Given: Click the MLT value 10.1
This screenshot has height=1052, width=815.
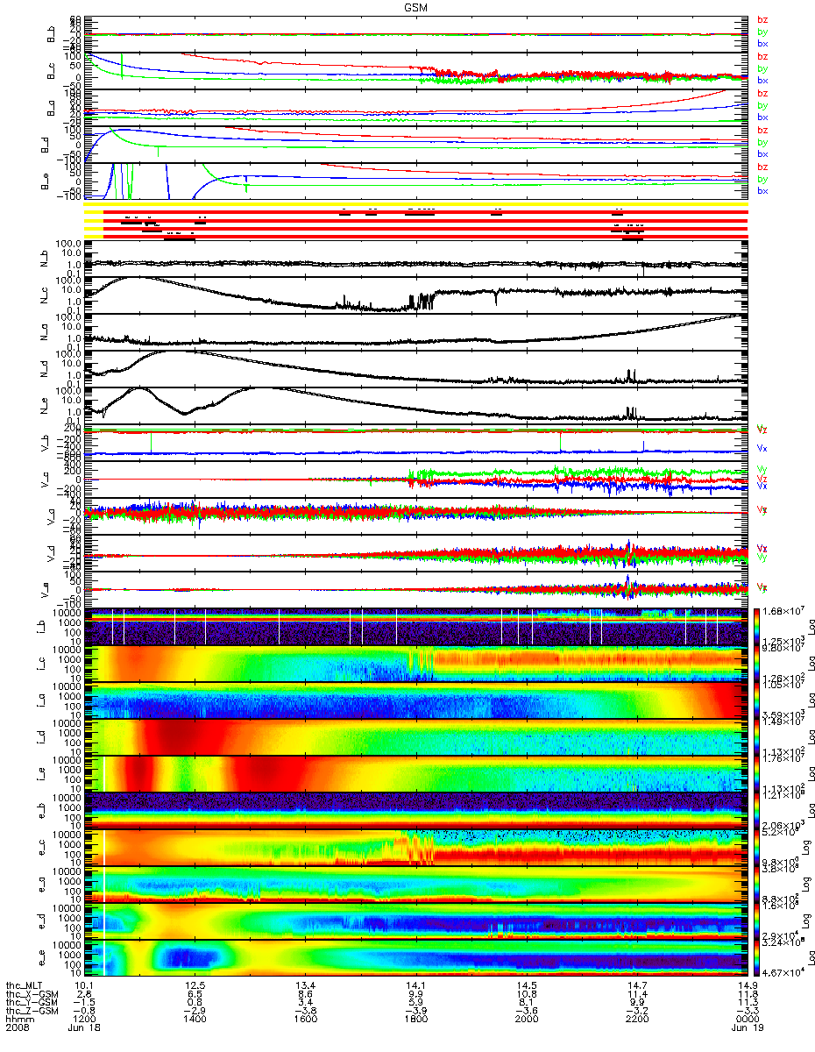Looking at the screenshot, I should [82, 985].
